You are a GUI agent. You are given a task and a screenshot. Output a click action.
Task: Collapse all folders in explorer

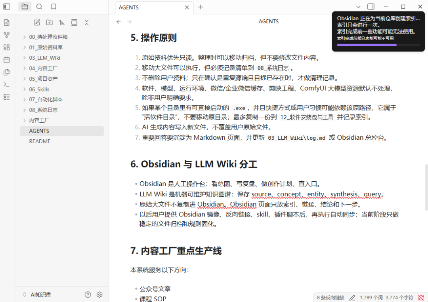[x=86, y=23]
